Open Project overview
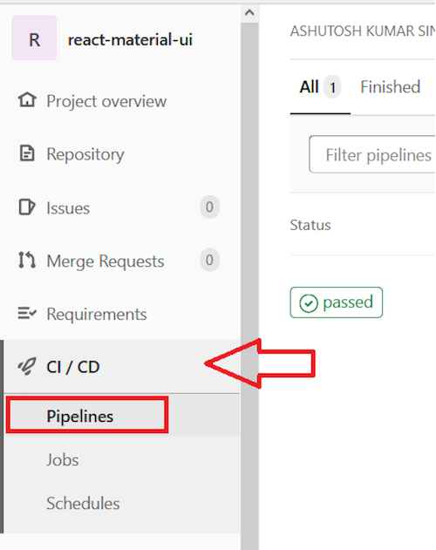Image resolution: width=436 pixels, height=550 pixels. pos(106,101)
